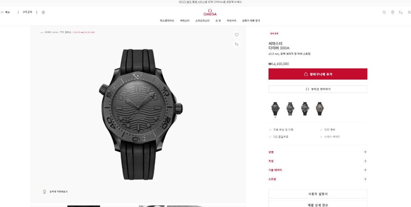Image resolution: width=411 pixels, height=207 pixels.
Task: Expand the 설명 section
Action: pos(318,152)
